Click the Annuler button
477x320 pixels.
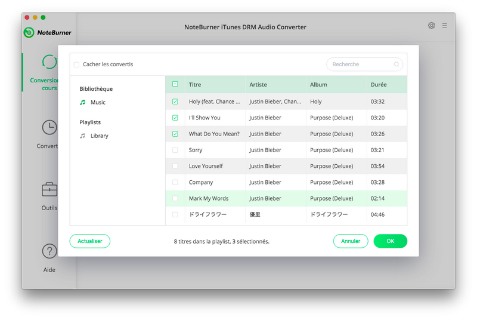point(351,241)
